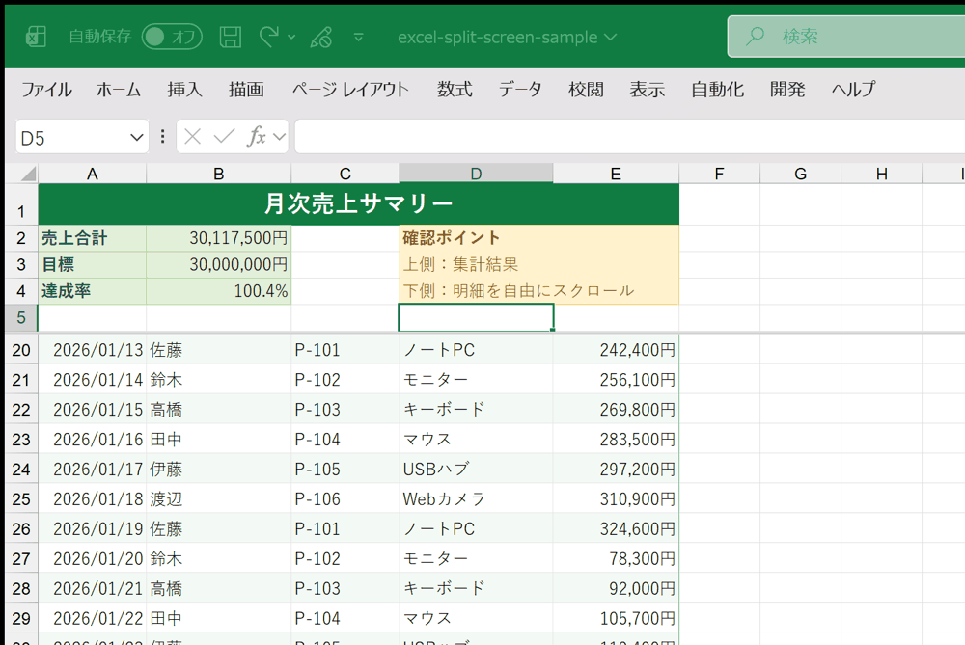This screenshot has height=645, width=965.
Task: Open the Redo history dropdown arrow
Action: pyautogui.click(x=291, y=38)
